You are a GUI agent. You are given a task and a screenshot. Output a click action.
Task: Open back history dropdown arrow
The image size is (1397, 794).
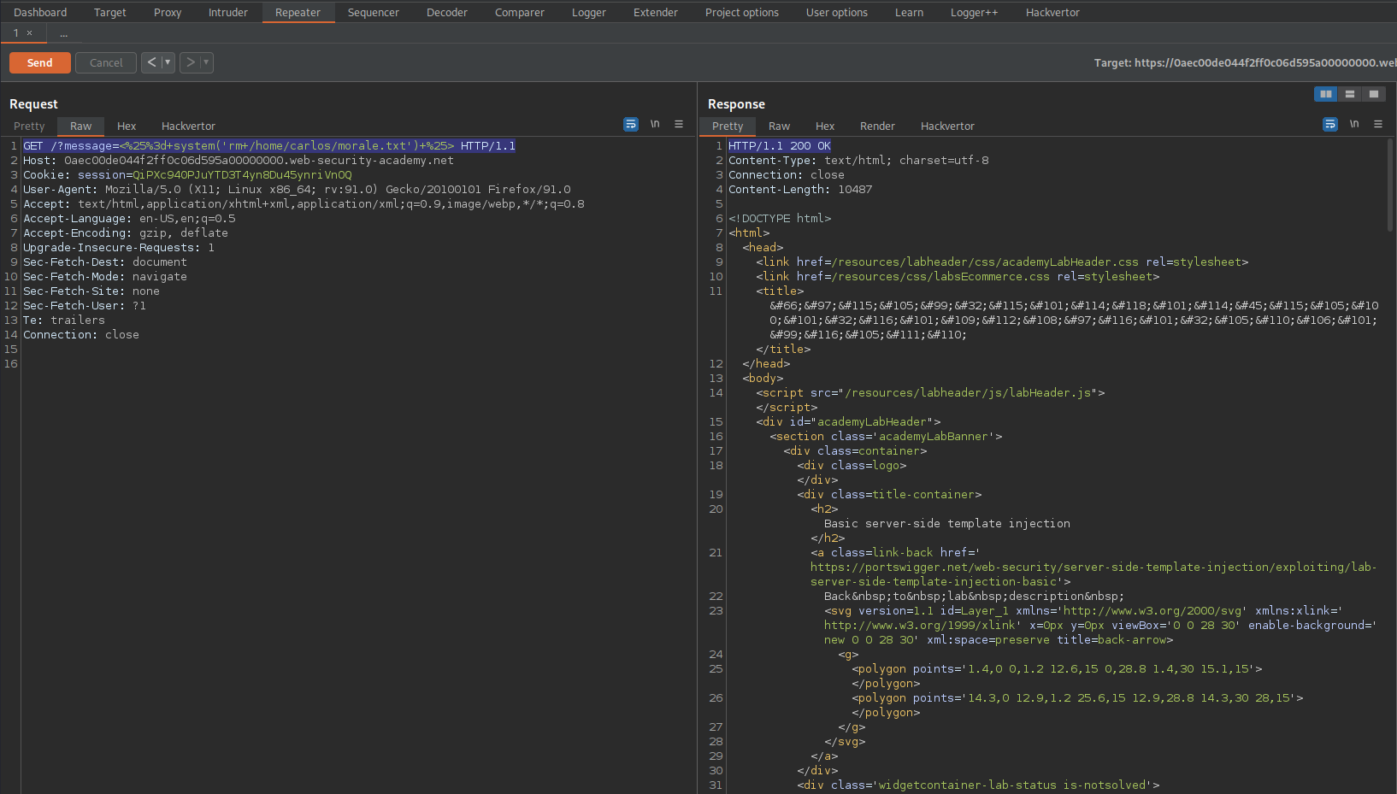coord(168,62)
